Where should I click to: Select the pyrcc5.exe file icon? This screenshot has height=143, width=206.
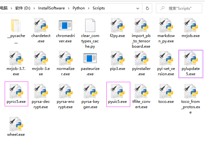[16, 91]
